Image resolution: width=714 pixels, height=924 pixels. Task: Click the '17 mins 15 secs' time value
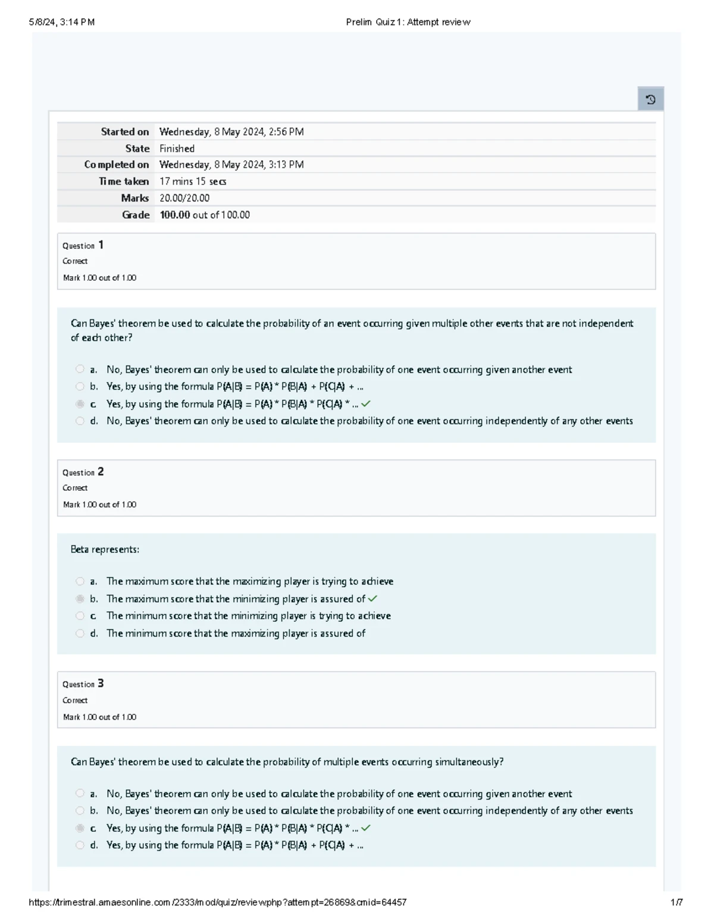193,181
